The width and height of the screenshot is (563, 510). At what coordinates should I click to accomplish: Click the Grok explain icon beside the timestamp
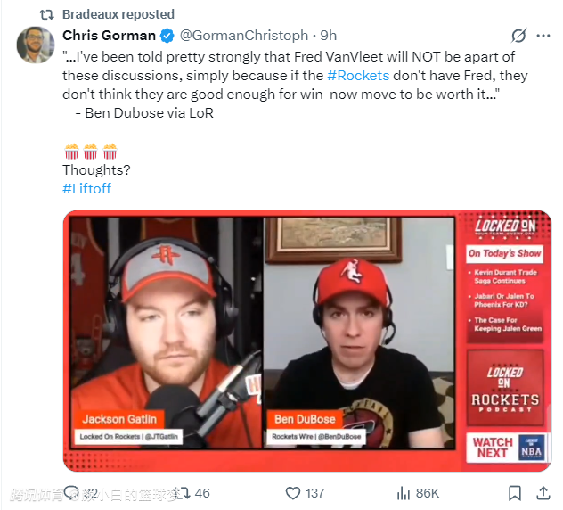[x=518, y=36]
